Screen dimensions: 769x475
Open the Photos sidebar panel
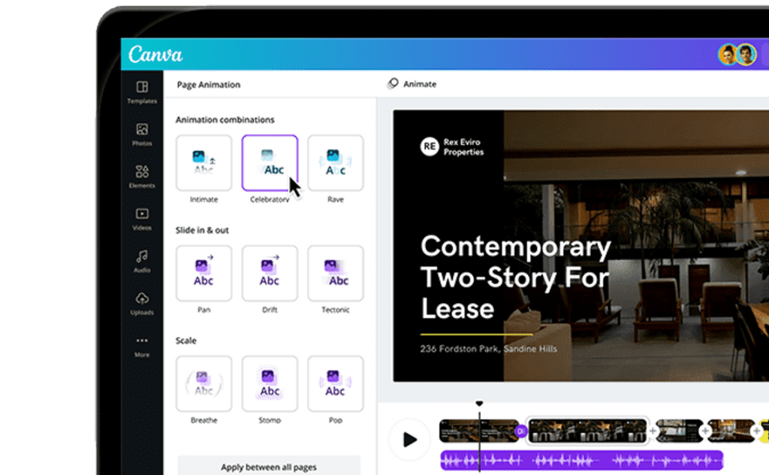(142, 135)
